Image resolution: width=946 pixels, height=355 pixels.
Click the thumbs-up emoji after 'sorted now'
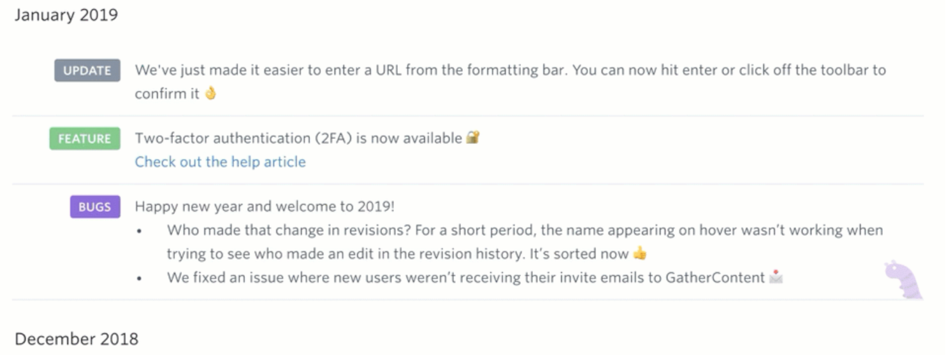pos(640,254)
